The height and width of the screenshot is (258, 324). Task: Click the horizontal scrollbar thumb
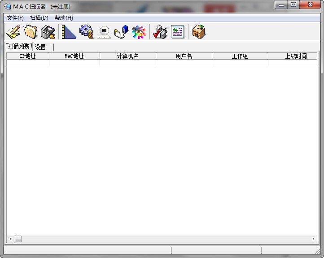click(x=18, y=239)
